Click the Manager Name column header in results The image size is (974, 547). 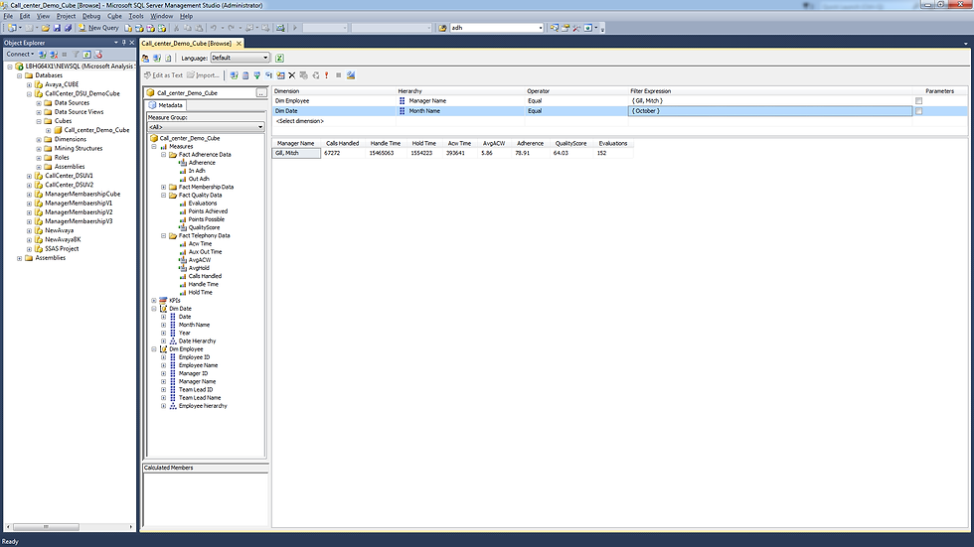(296, 143)
